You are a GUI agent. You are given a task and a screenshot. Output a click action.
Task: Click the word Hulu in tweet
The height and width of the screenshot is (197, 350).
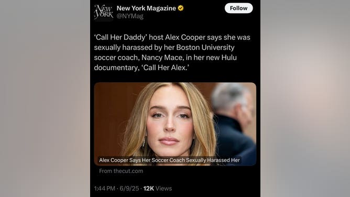tap(229, 58)
